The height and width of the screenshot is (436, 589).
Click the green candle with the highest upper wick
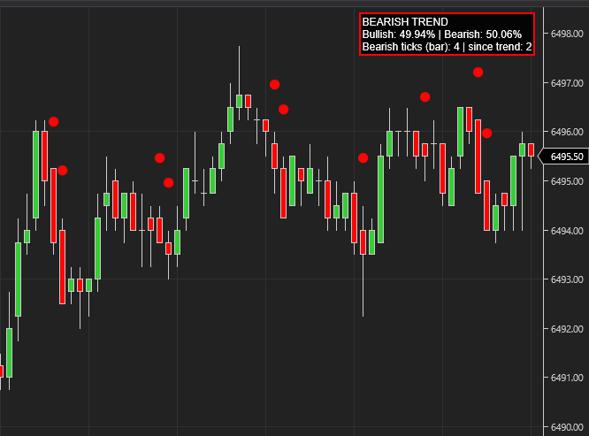point(239,101)
